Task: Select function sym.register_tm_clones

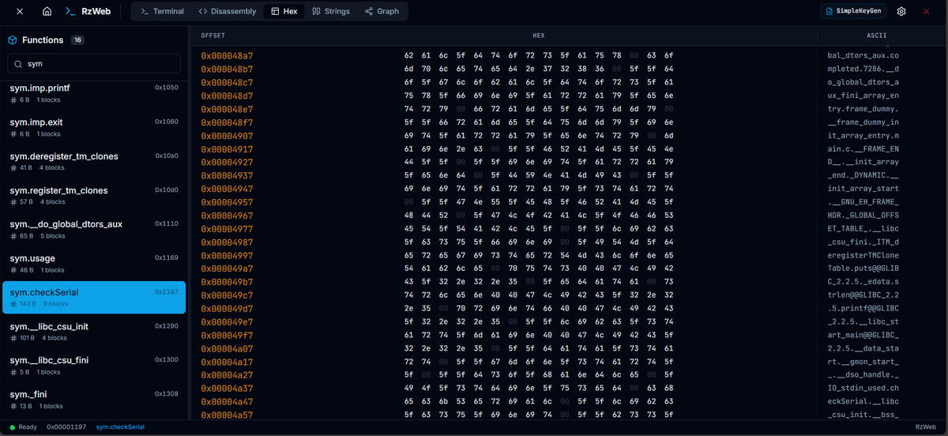Action: [x=94, y=195]
